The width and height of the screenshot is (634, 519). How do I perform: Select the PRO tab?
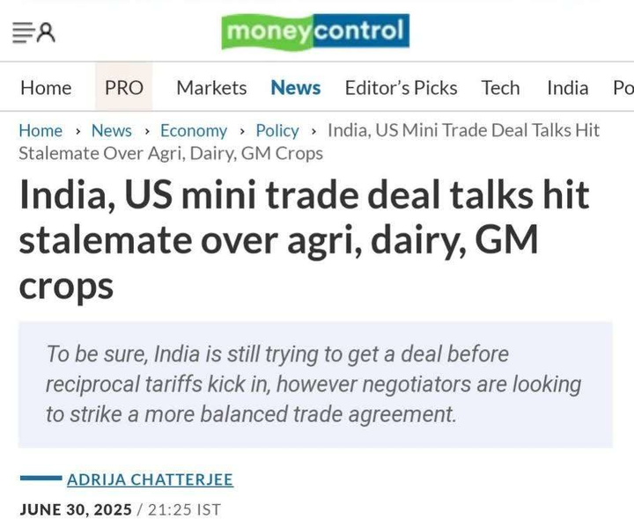(124, 87)
